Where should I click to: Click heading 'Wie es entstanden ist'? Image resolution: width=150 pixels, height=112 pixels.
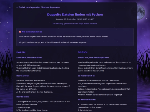pos(32,32)
